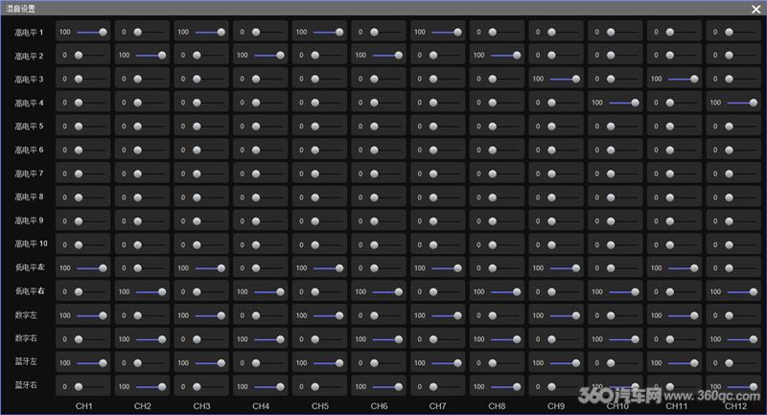This screenshot has width=767, height=415.
Task: Click the 高电平 3 slider in CH9 column
Action: 566,79
